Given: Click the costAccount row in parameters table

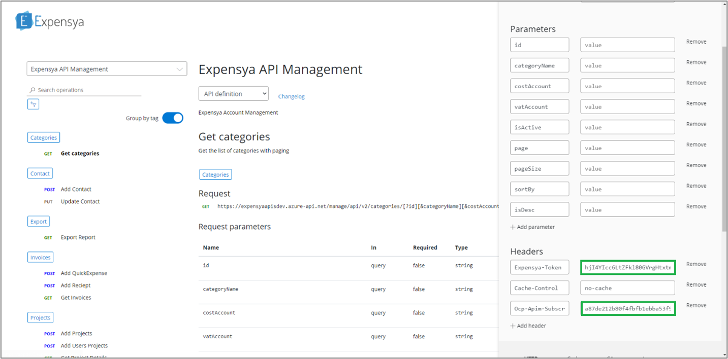Looking at the screenshot, I should click(x=348, y=313).
